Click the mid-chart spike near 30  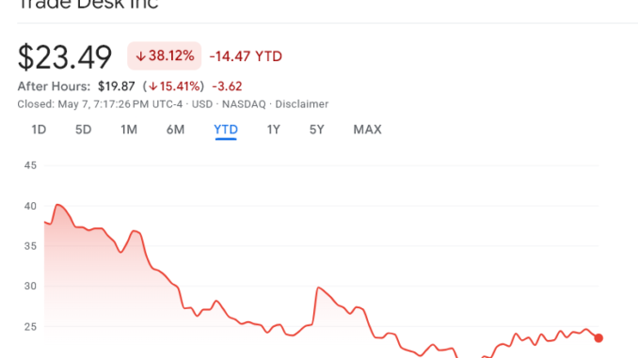tap(318, 288)
